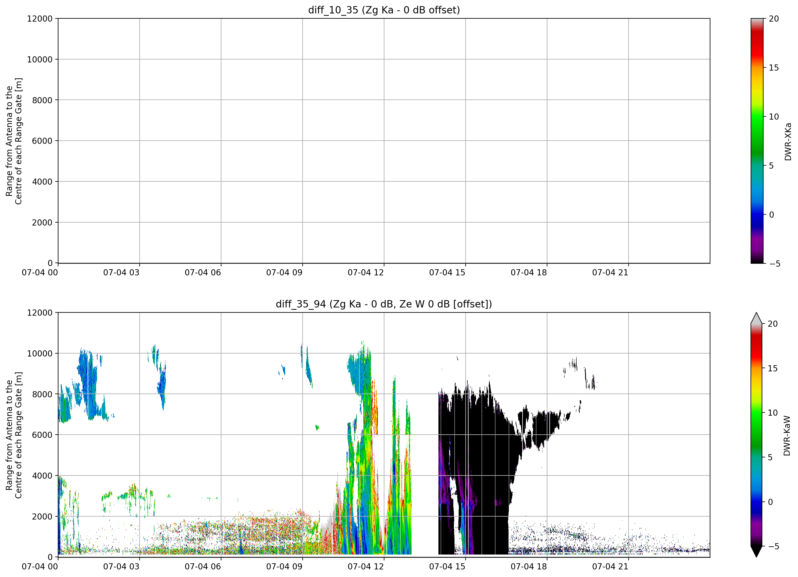Click the DWR-KaW rainbow colorbar
The image size is (798, 577).
756,435
